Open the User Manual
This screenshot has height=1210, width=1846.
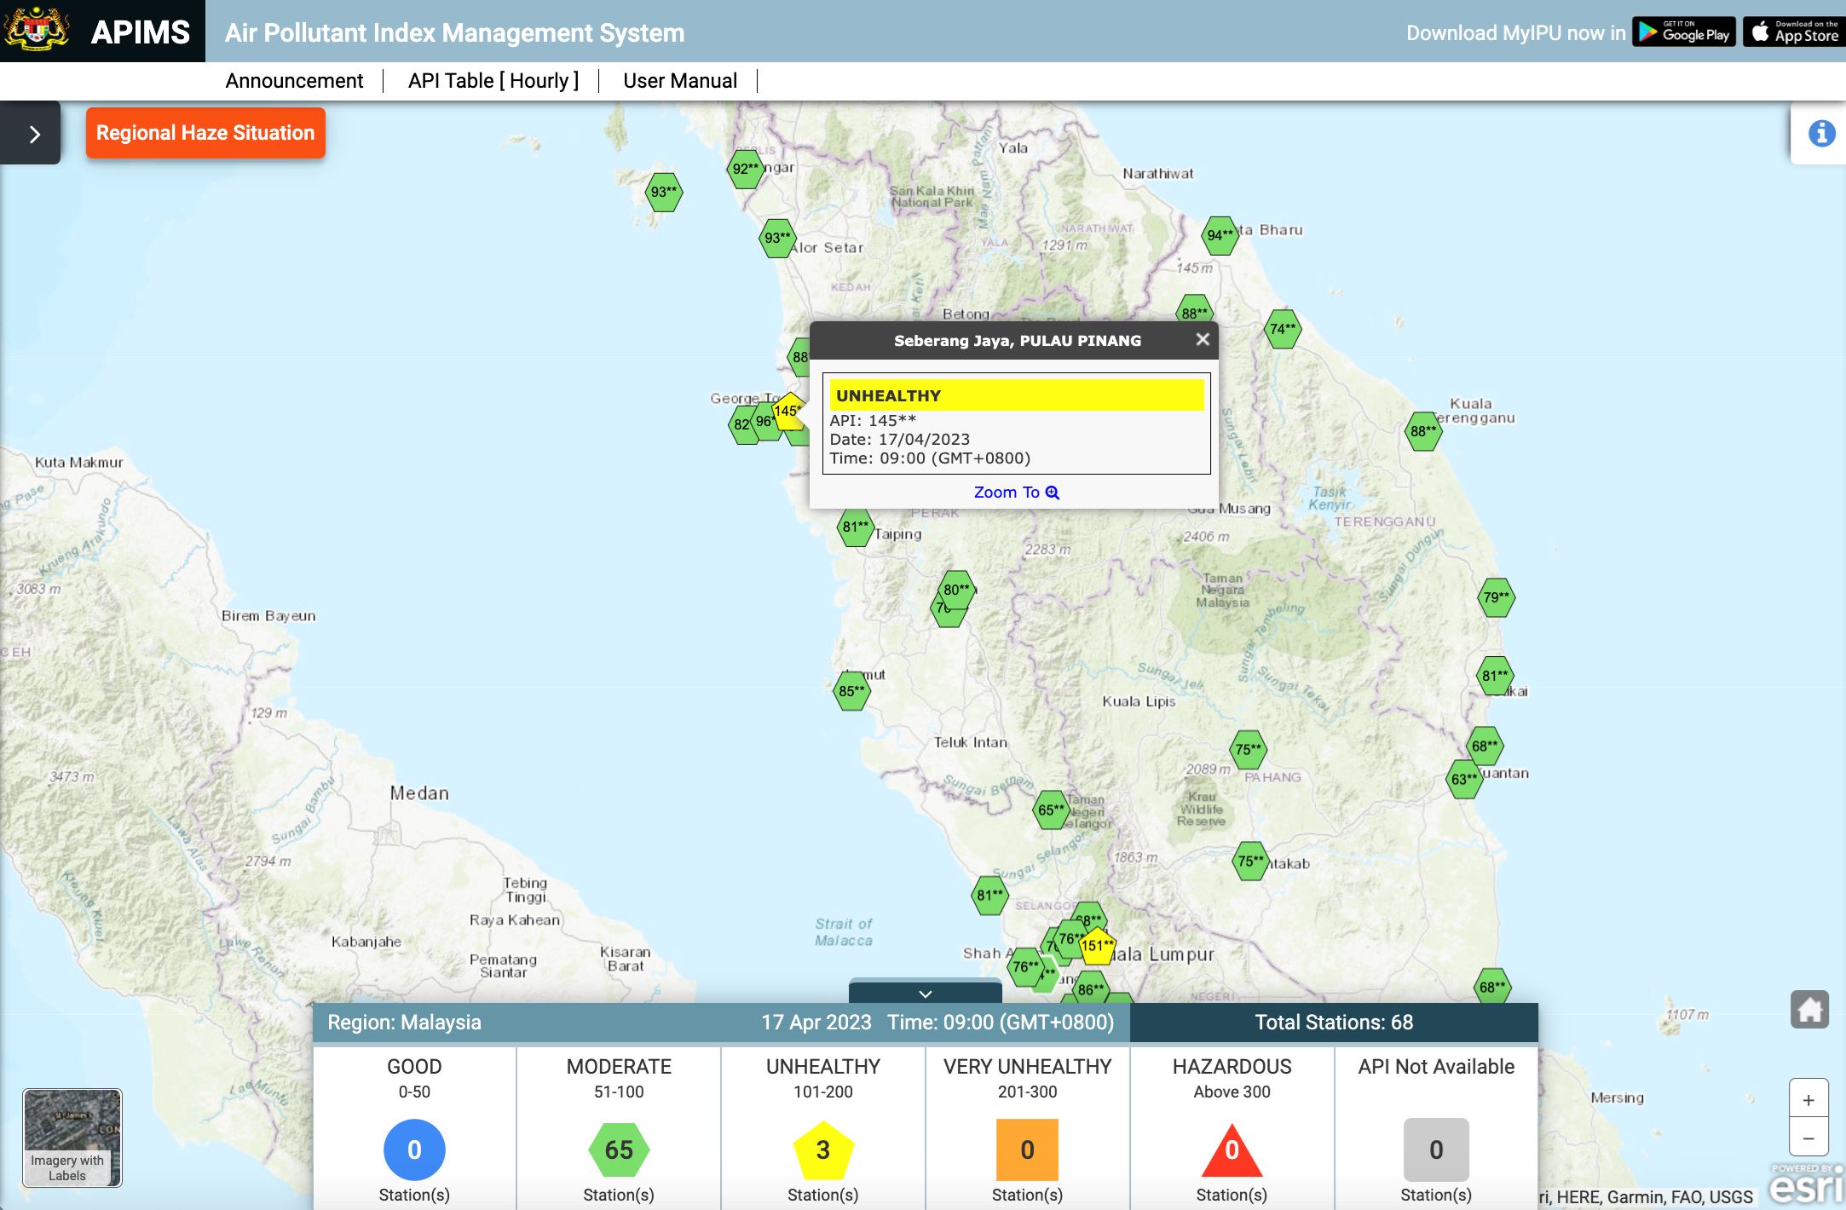(679, 80)
